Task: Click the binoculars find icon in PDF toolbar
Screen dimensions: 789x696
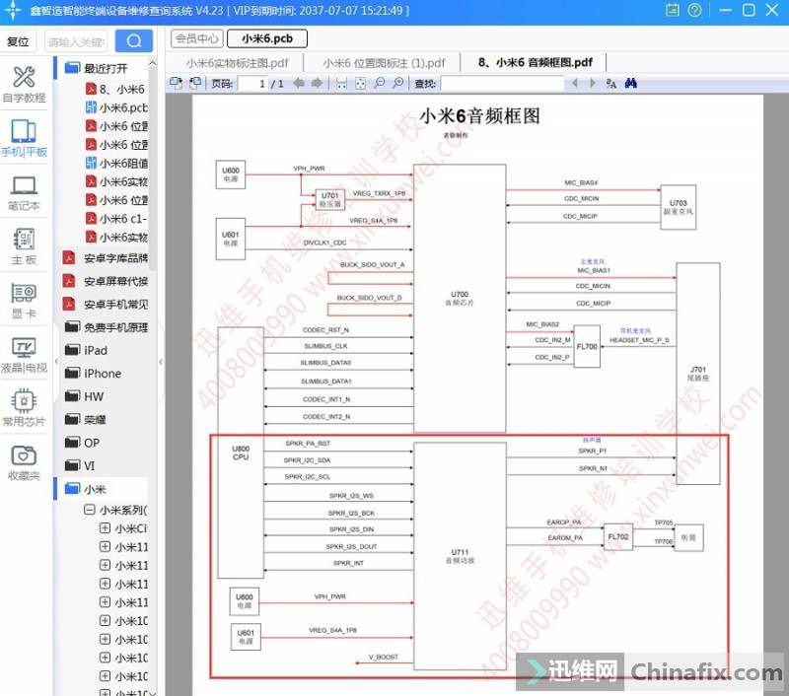Action: (x=630, y=84)
